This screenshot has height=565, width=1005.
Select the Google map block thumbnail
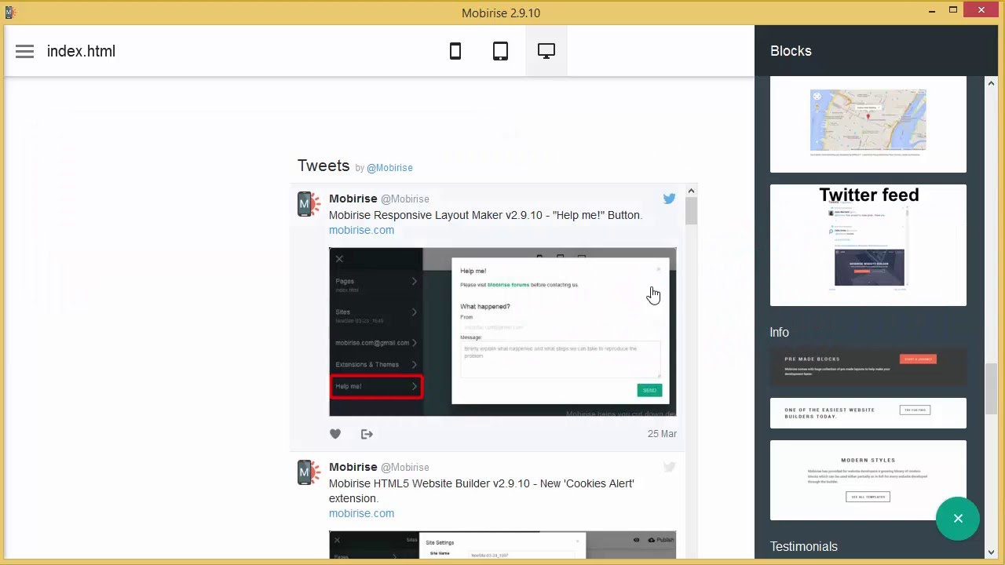tap(868, 124)
